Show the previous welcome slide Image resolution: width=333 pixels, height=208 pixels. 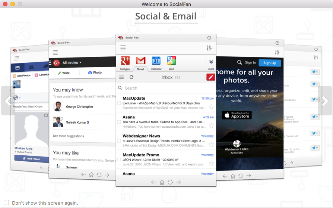(8, 101)
